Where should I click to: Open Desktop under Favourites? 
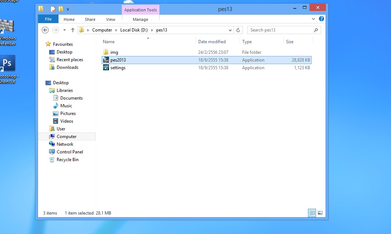coord(64,52)
